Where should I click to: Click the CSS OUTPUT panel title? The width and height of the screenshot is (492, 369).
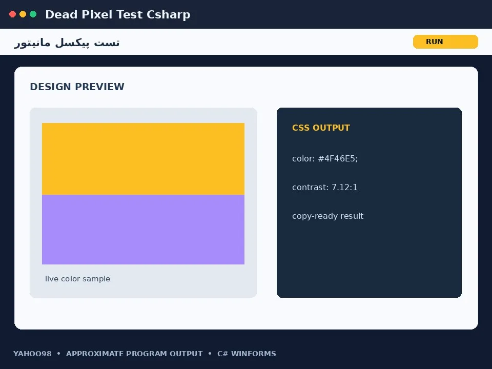[321, 128]
